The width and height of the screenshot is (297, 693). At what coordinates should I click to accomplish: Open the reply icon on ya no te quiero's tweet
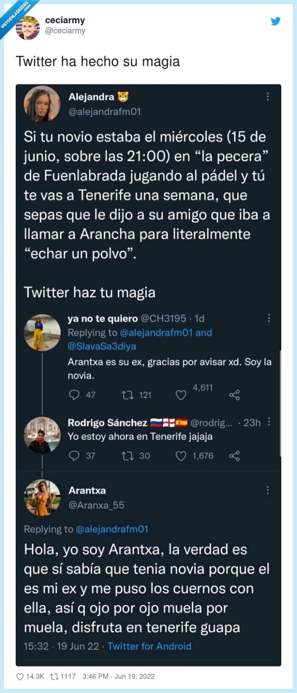coord(74,395)
